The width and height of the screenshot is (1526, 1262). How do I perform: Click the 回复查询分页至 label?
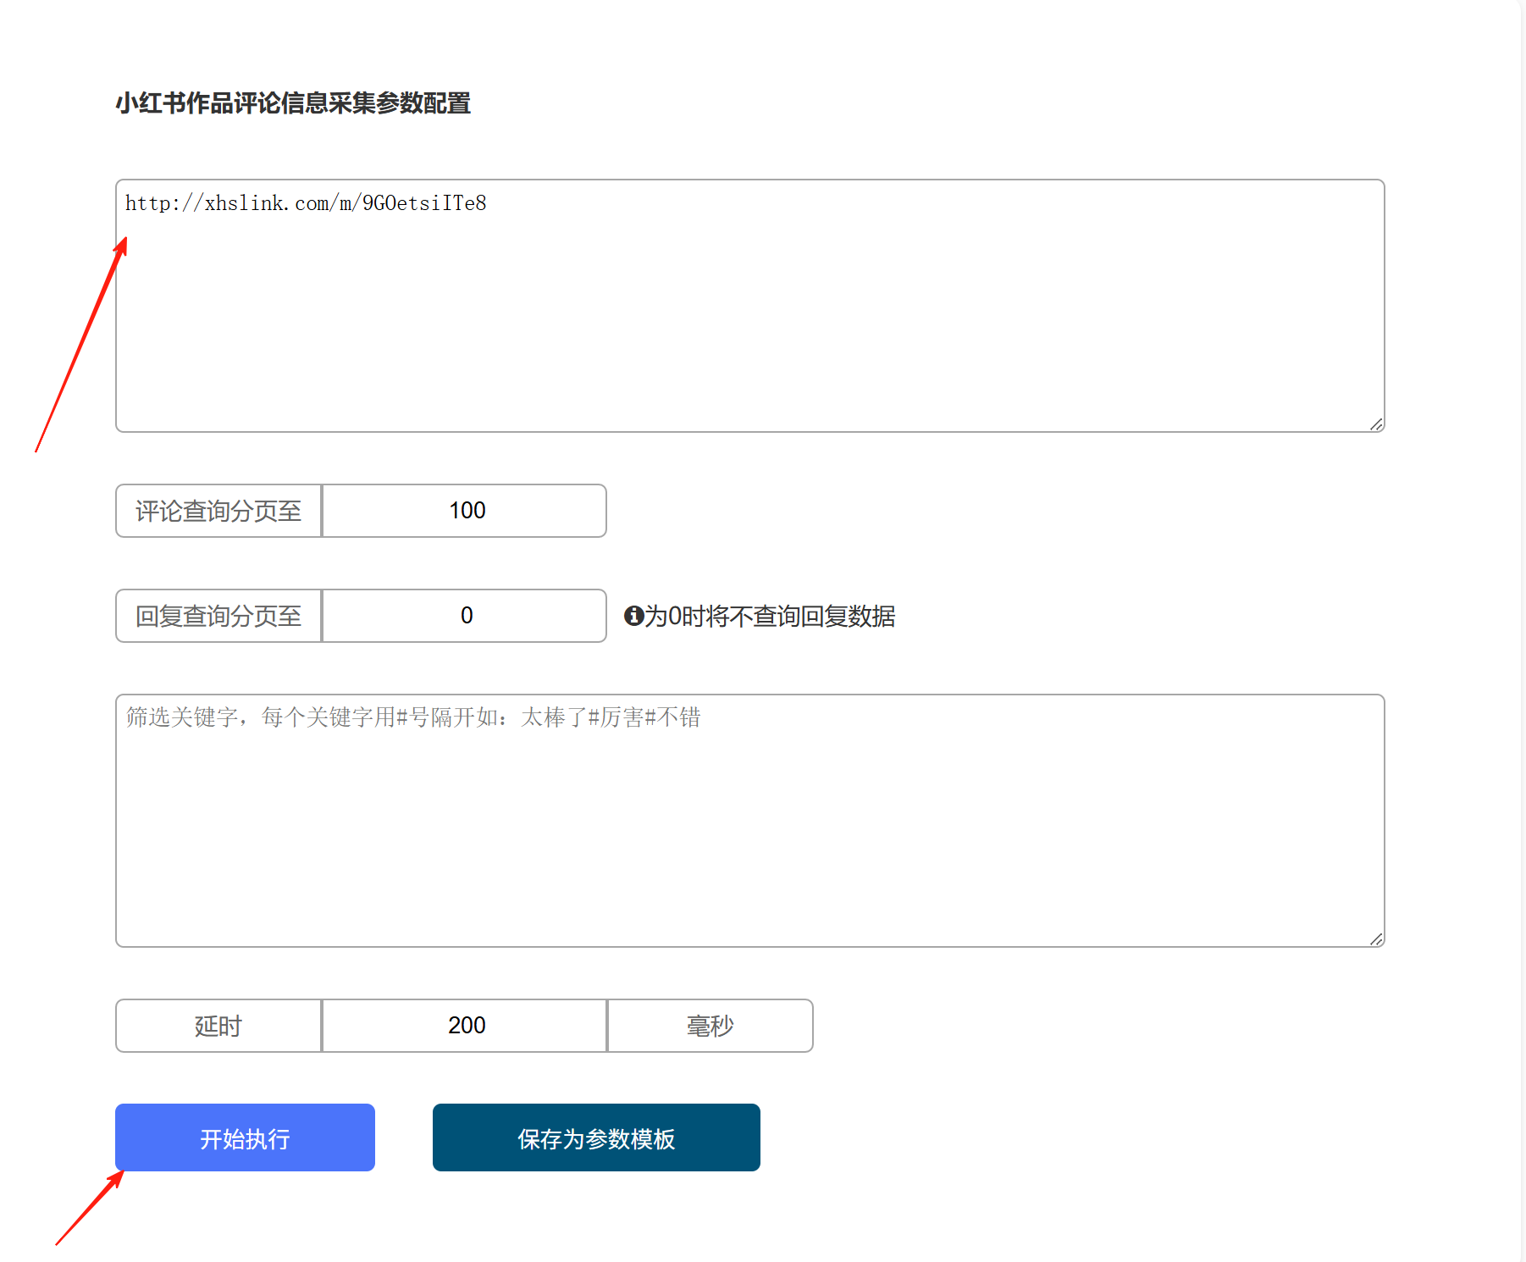click(x=218, y=616)
